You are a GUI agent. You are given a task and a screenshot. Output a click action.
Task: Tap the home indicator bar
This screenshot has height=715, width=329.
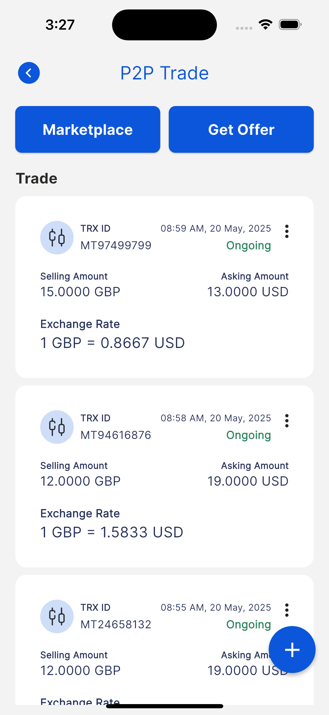pos(165,706)
